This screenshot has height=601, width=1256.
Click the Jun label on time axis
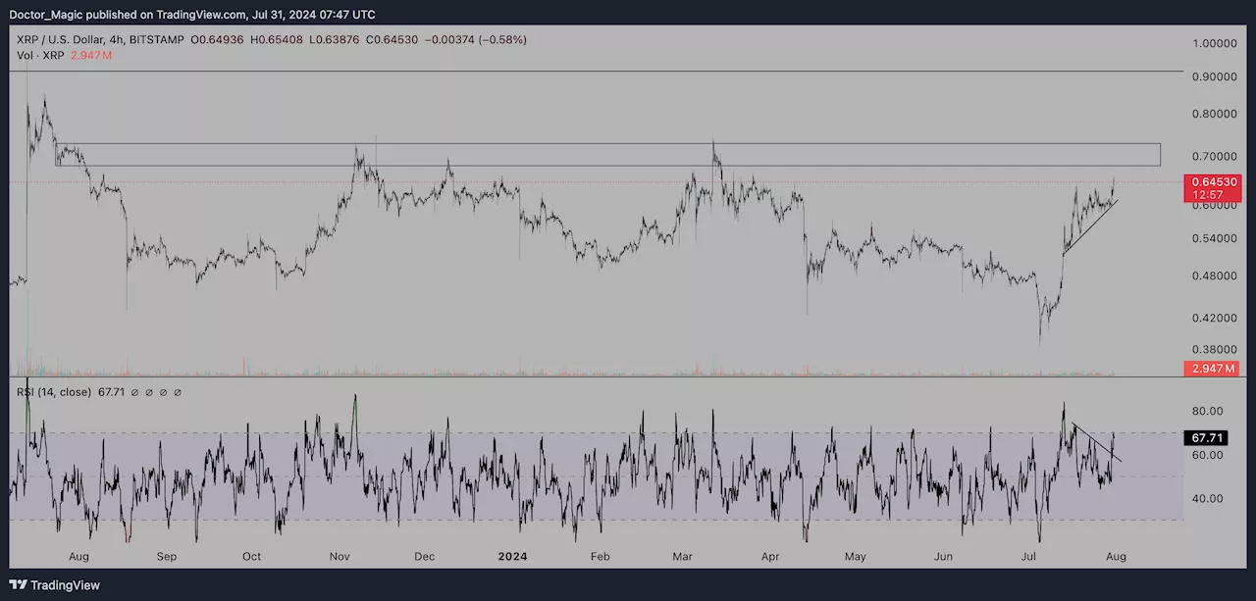(x=943, y=557)
